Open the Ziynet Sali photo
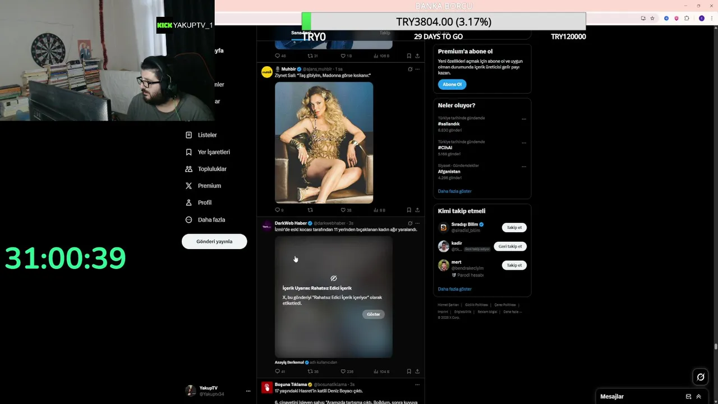 (x=324, y=143)
